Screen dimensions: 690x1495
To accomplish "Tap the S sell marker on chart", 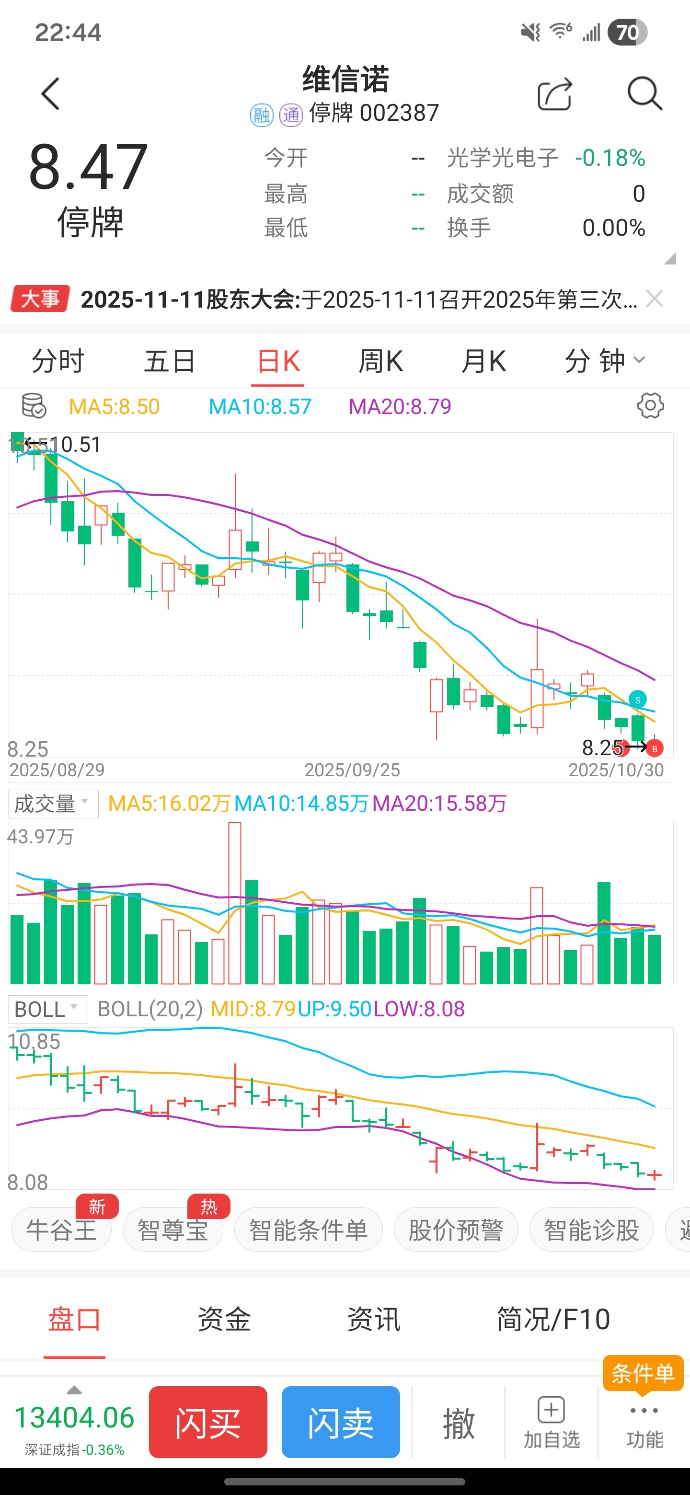I will 638,700.
